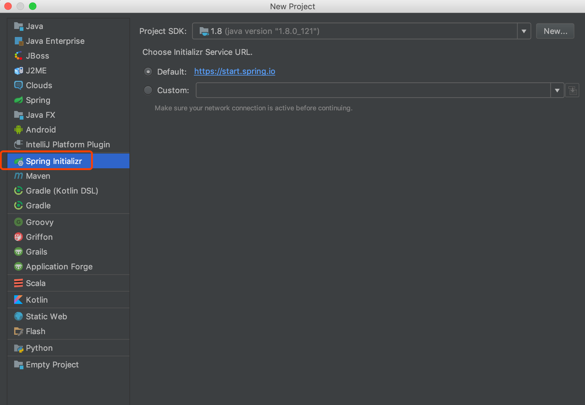Click the Kotlin K icon

(x=18, y=300)
